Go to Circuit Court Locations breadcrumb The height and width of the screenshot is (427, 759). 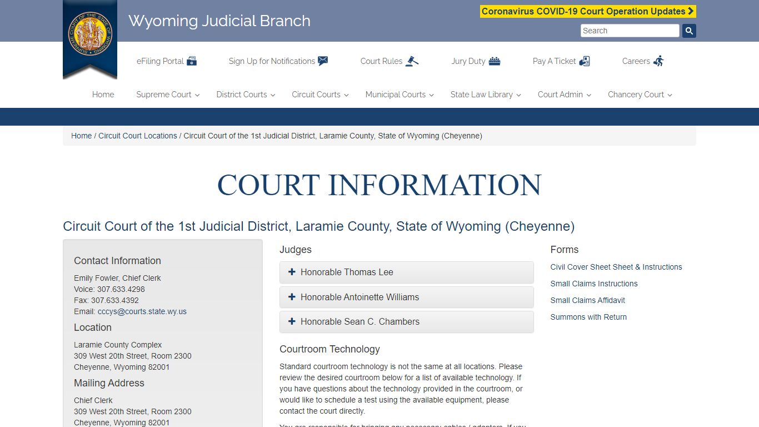pyautogui.click(x=138, y=136)
